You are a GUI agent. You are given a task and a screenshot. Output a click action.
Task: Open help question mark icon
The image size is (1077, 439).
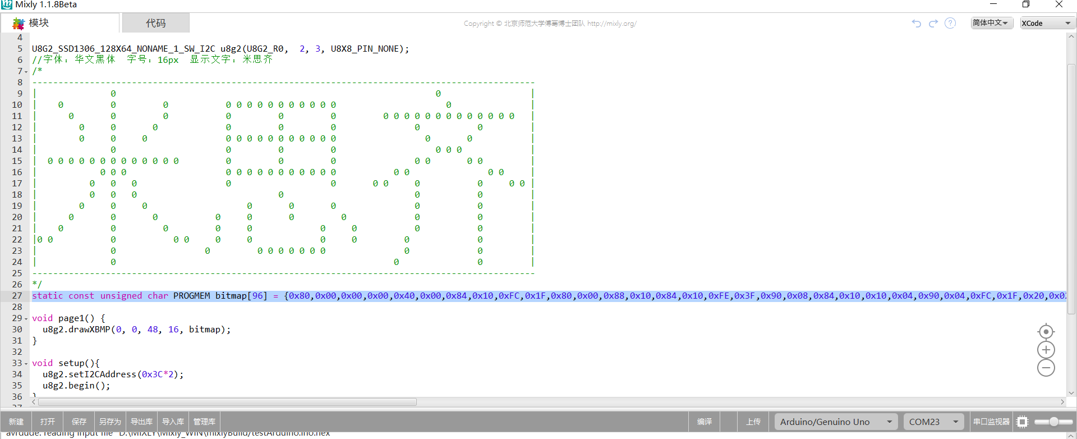pos(950,23)
